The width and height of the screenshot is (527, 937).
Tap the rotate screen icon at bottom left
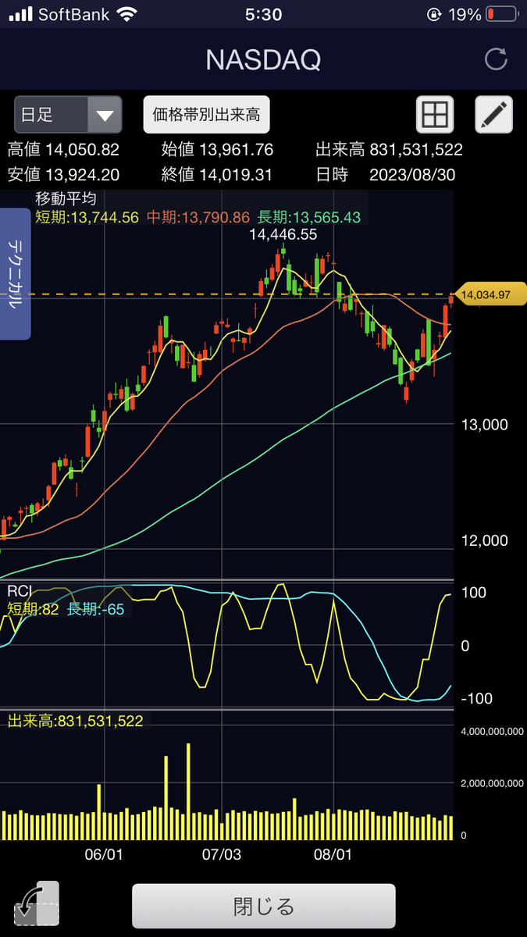[37, 904]
